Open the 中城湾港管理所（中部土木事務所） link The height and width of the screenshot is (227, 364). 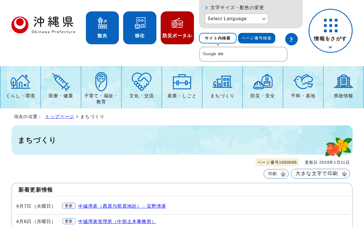pyautogui.click(x=117, y=221)
